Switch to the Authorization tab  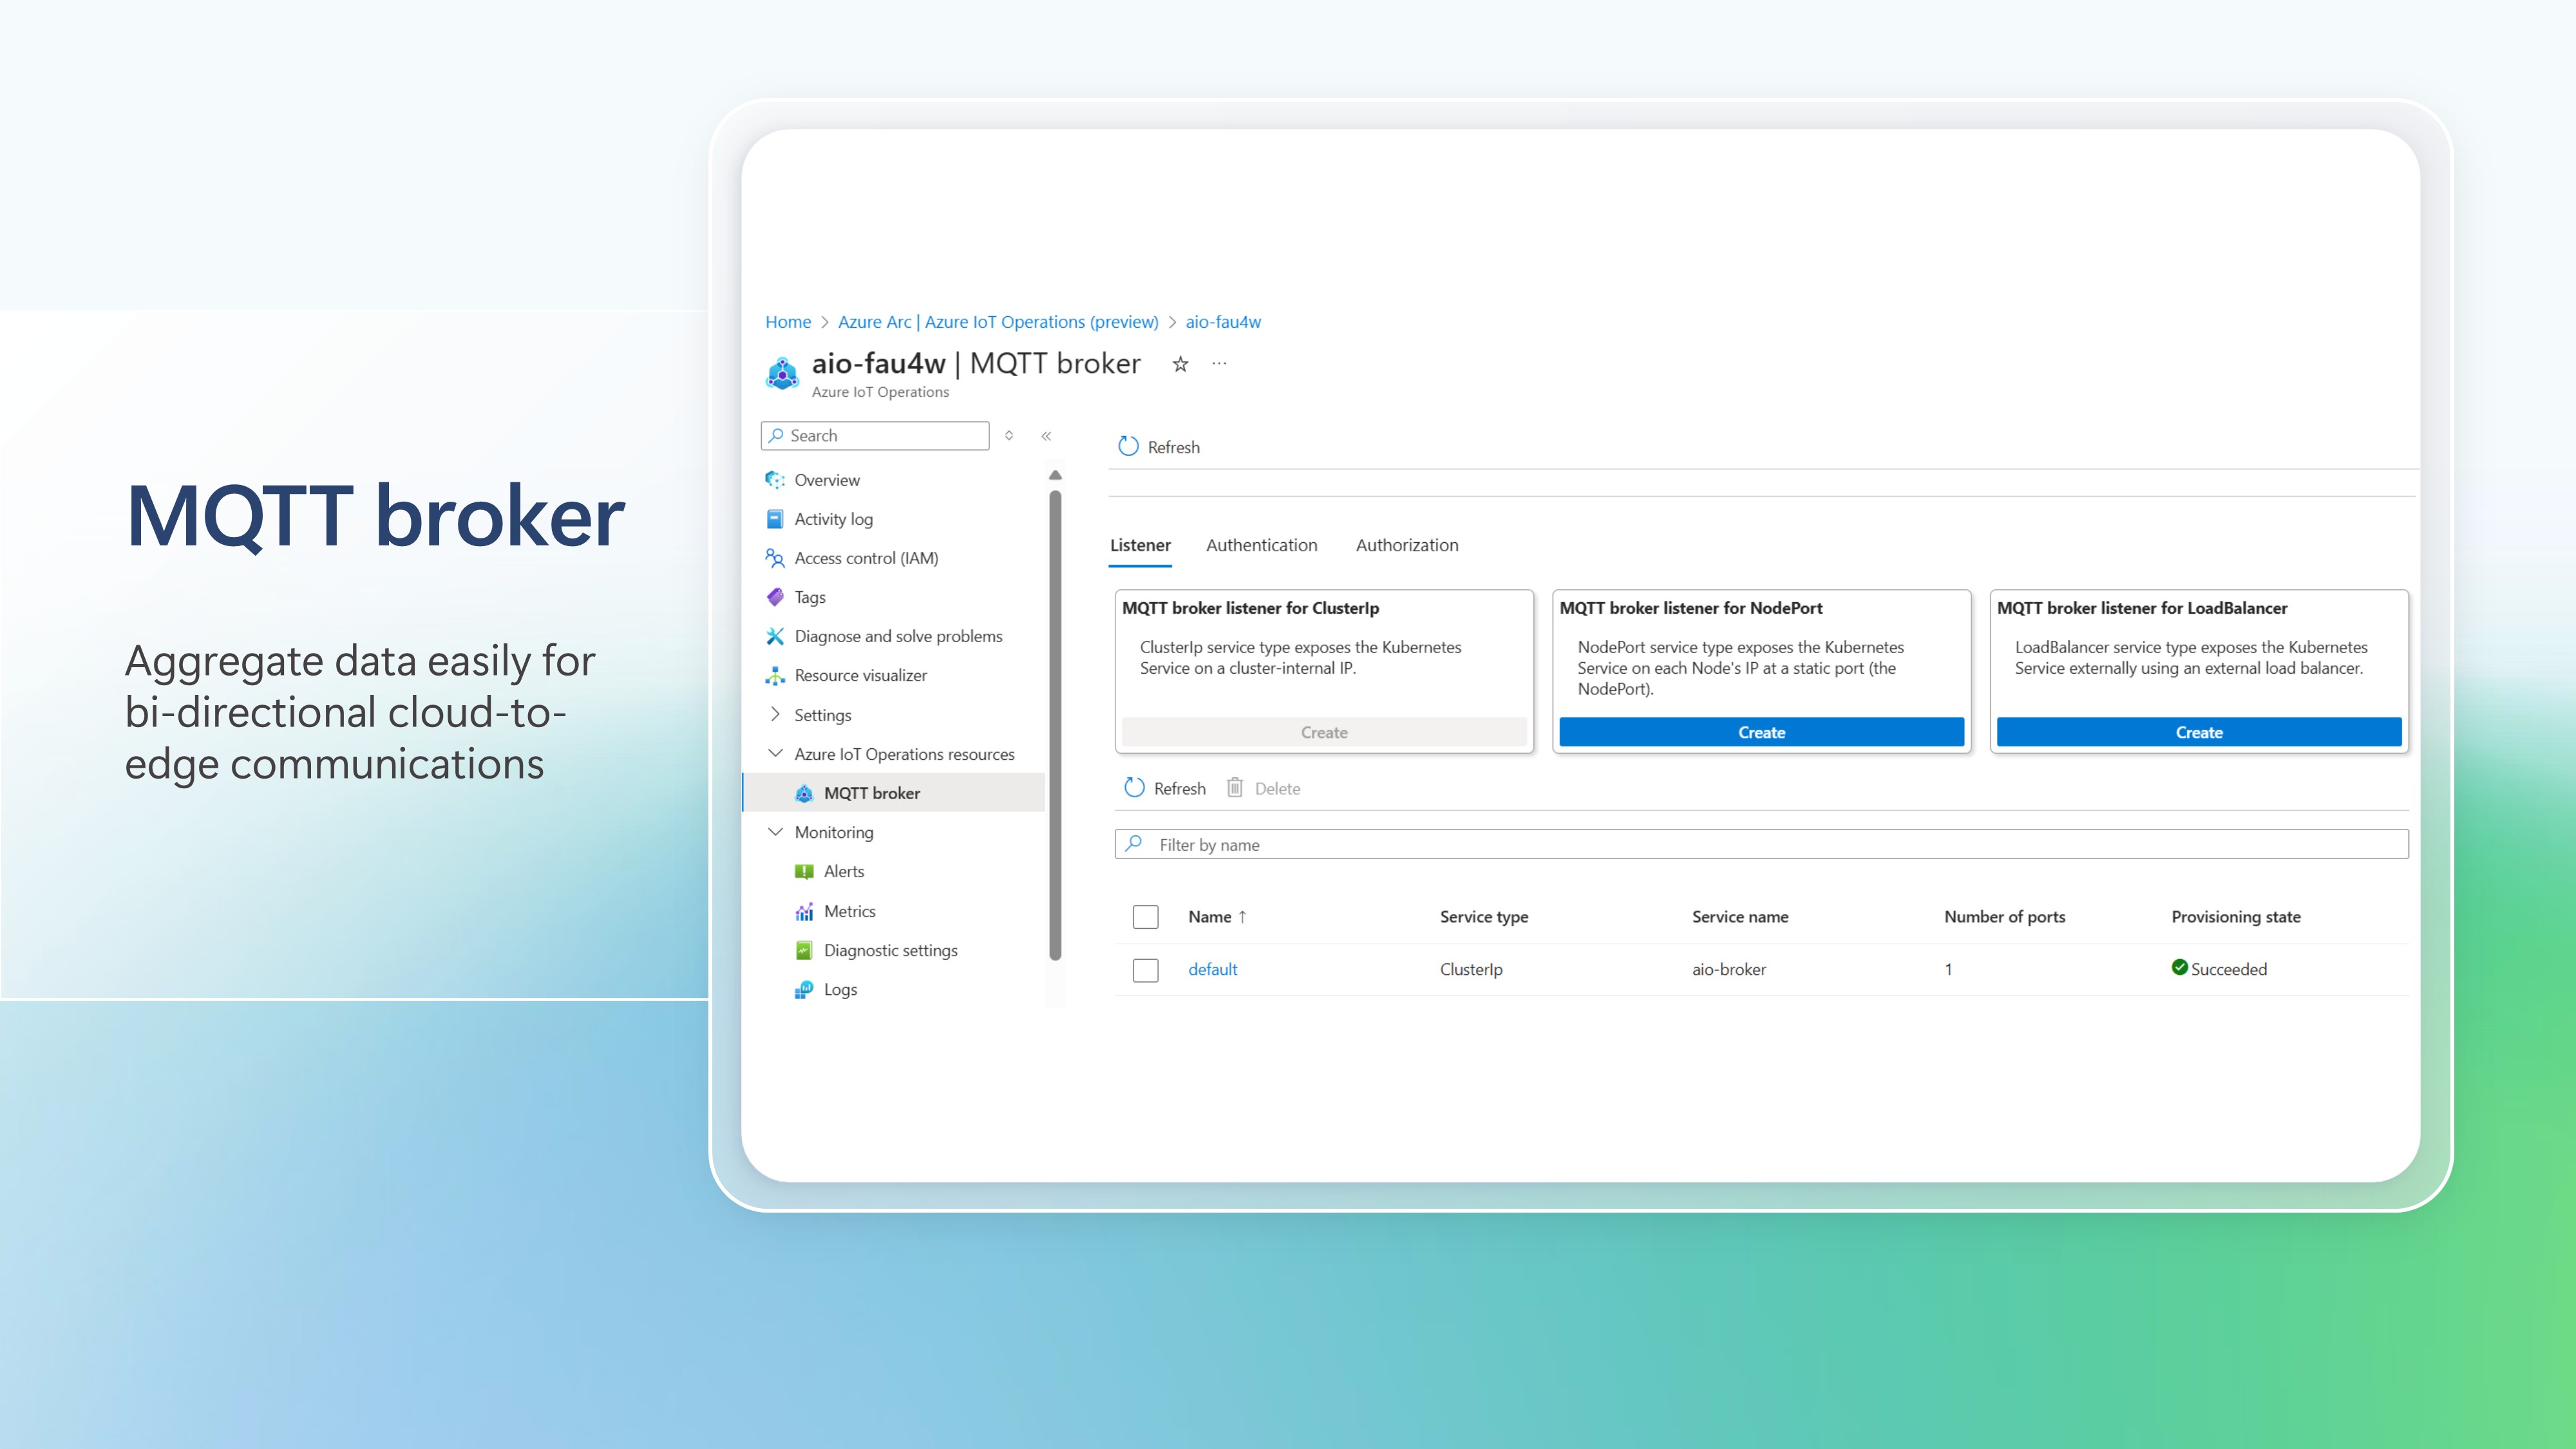1406,545
